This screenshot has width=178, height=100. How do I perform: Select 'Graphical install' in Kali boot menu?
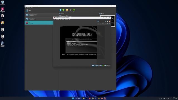point(81,41)
